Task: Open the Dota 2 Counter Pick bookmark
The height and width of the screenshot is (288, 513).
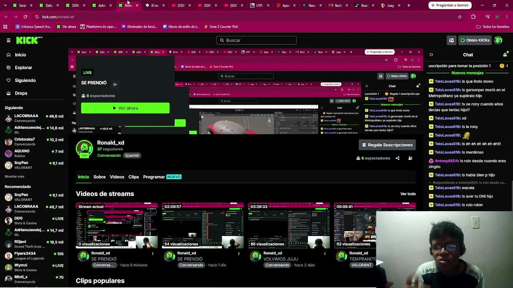Action: [221, 27]
